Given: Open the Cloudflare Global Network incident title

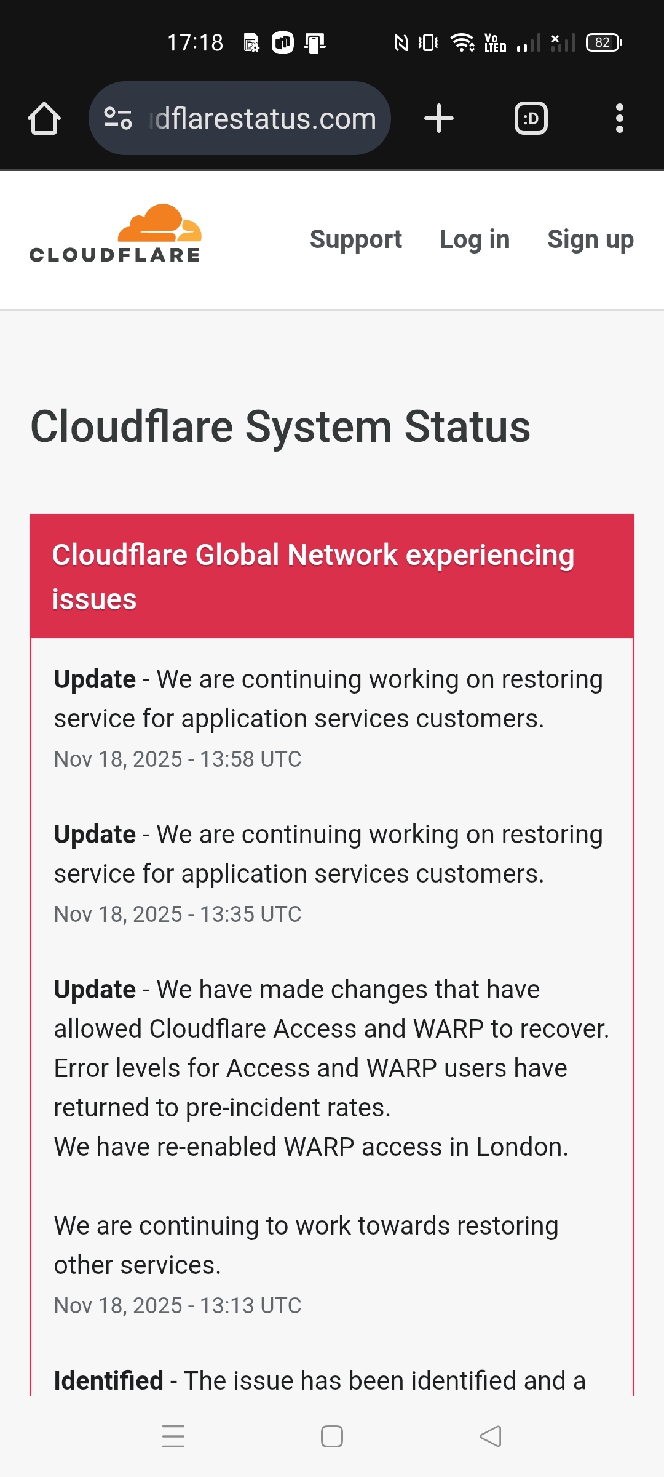Looking at the screenshot, I should [313, 577].
